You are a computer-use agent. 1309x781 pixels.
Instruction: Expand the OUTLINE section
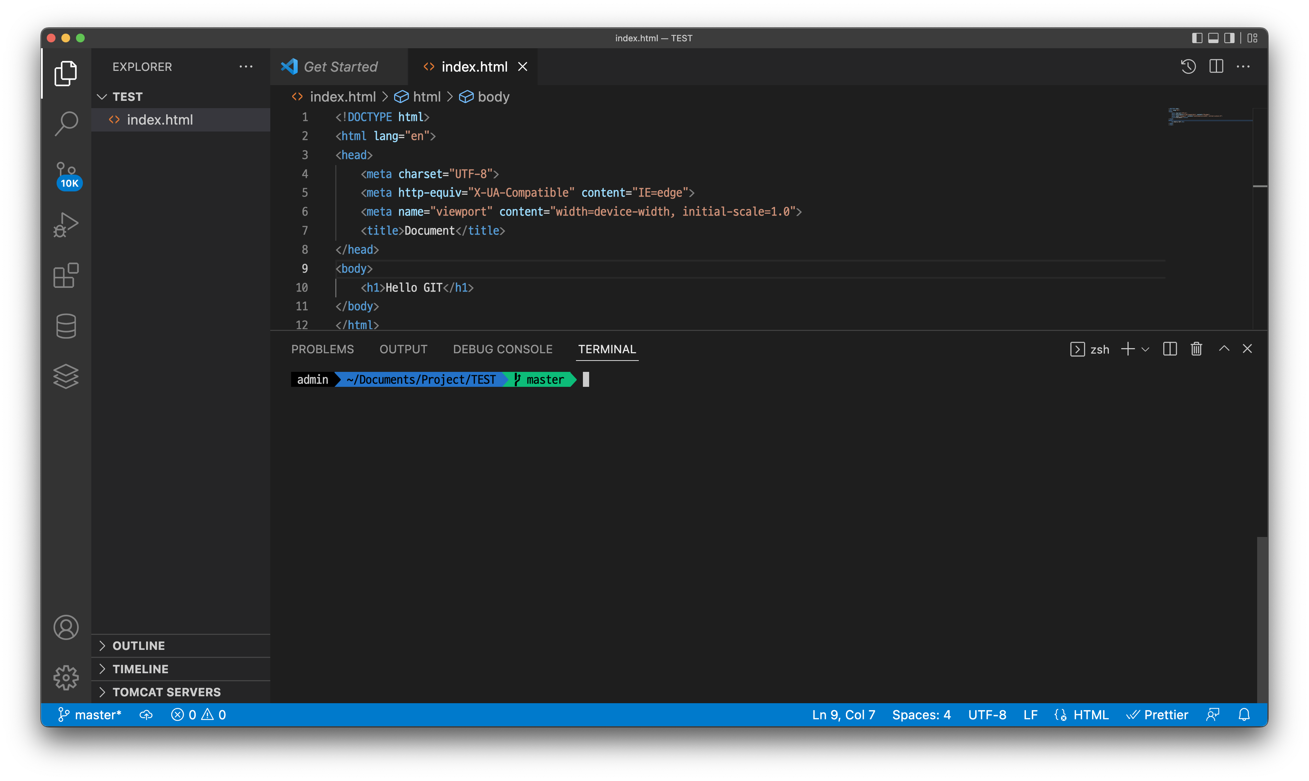click(x=138, y=646)
